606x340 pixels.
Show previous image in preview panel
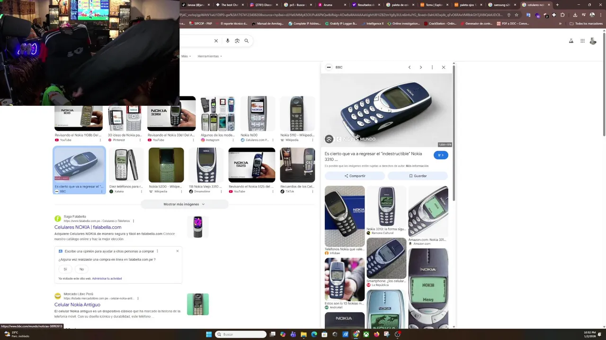(410, 68)
